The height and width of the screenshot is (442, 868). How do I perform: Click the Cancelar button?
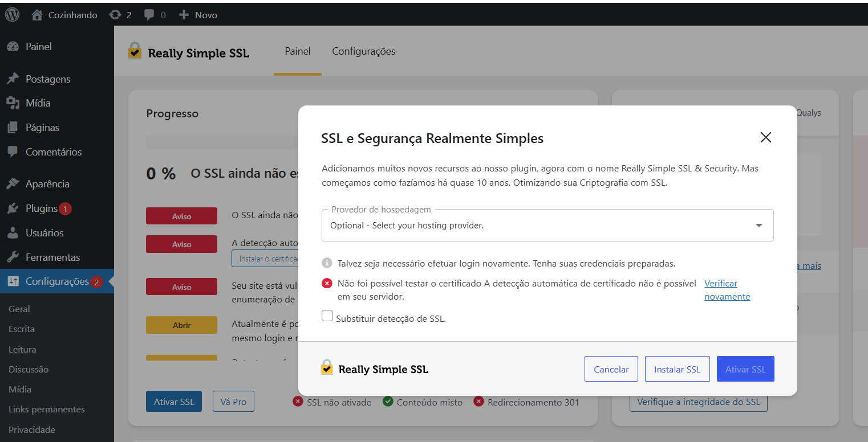click(611, 369)
